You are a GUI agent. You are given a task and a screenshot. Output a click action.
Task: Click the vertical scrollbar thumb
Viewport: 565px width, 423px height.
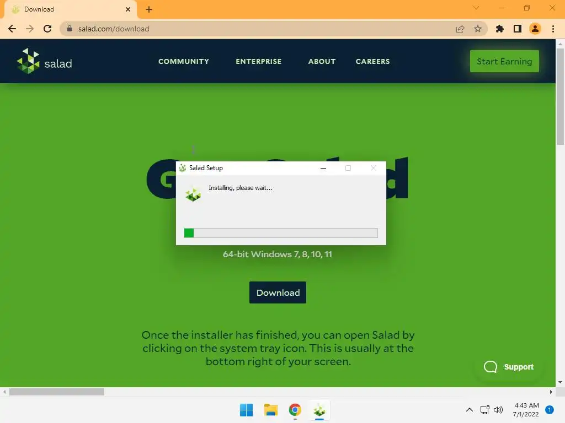point(561,96)
